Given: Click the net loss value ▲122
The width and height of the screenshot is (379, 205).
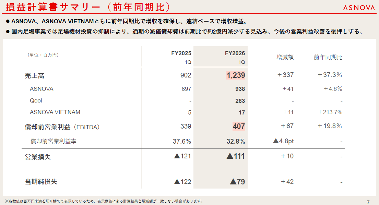Looking at the screenshot, I should [182, 182].
